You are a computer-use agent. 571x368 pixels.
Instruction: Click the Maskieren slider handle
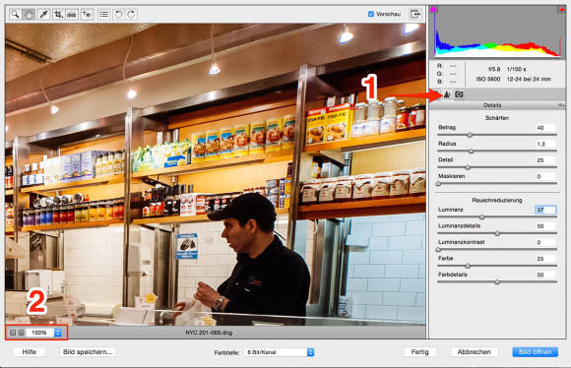pos(438,184)
